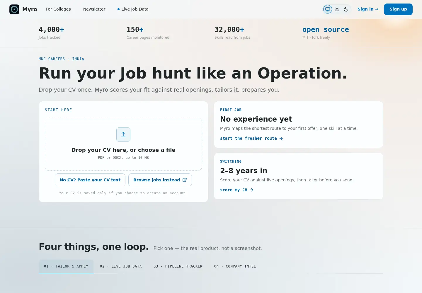Click Browse jobs instead button
This screenshot has width=422, height=293.
(160, 180)
